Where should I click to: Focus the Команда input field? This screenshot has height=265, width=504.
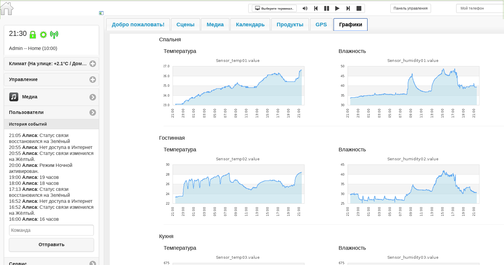tap(51, 230)
